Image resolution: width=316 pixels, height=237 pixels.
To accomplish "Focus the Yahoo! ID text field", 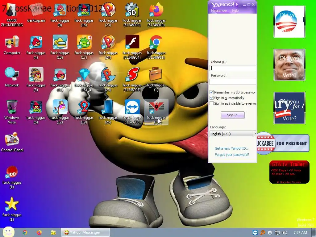I will point(233,68).
